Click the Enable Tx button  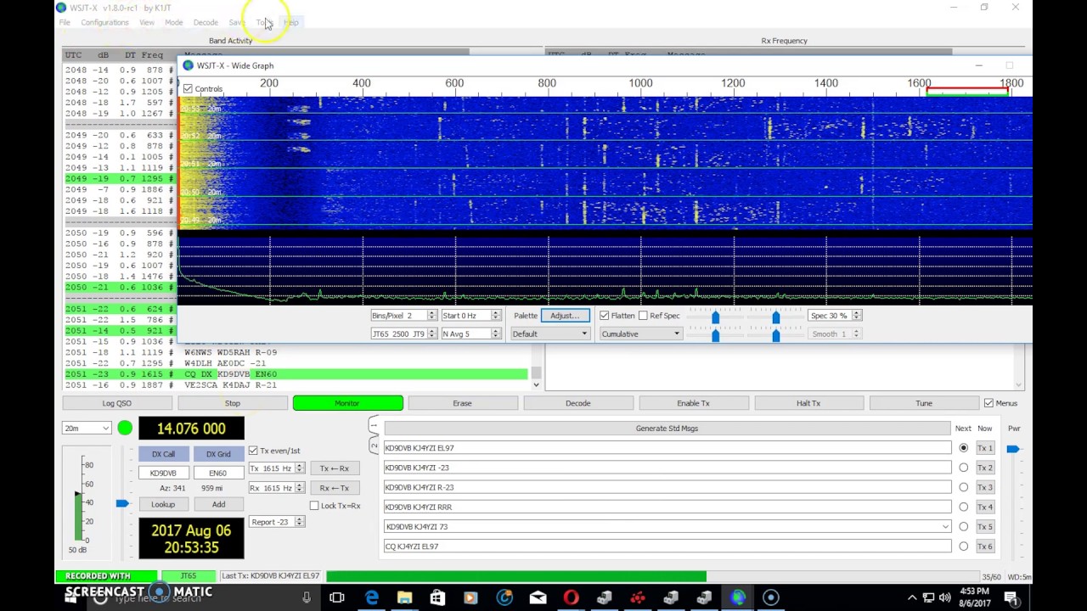[x=693, y=403]
